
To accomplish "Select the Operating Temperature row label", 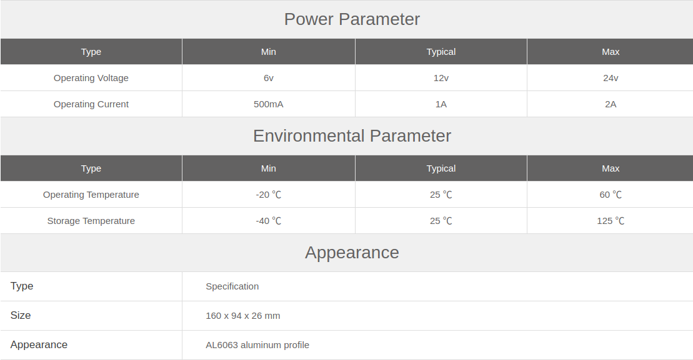I will (x=91, y=195).
